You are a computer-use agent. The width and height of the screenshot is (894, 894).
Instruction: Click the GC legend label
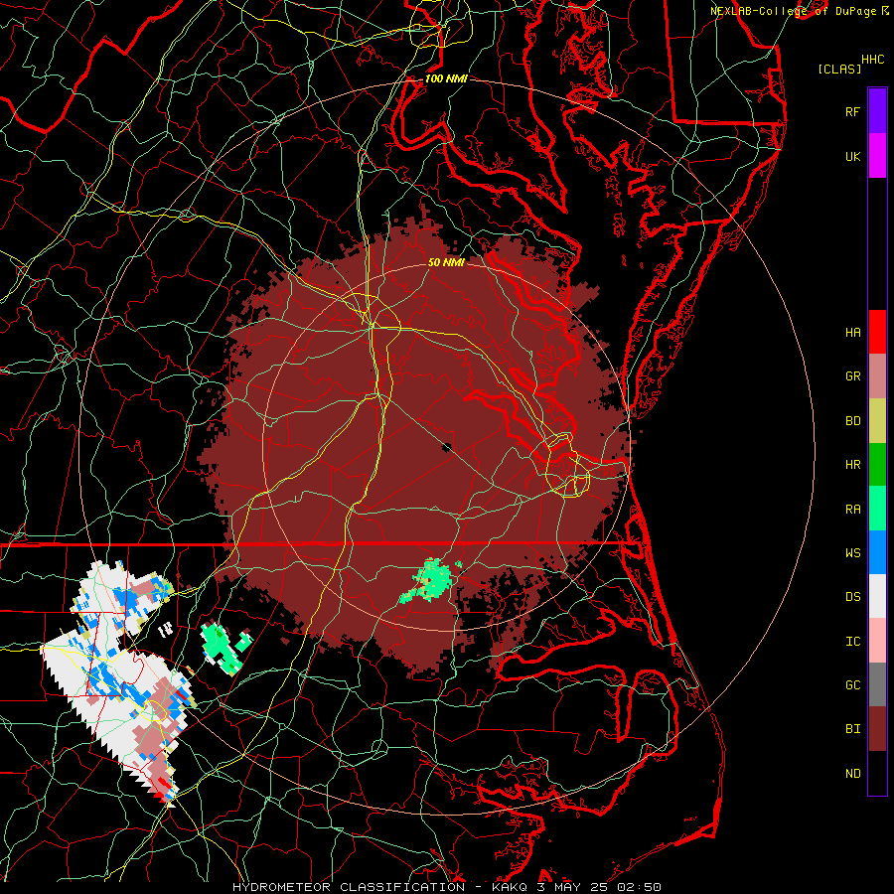852,685
